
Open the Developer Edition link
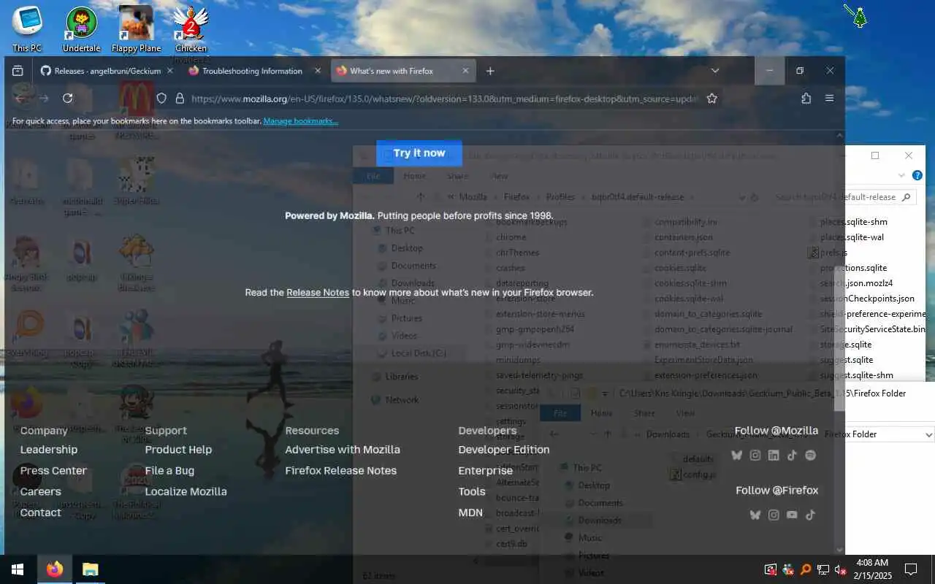point(504,450)
